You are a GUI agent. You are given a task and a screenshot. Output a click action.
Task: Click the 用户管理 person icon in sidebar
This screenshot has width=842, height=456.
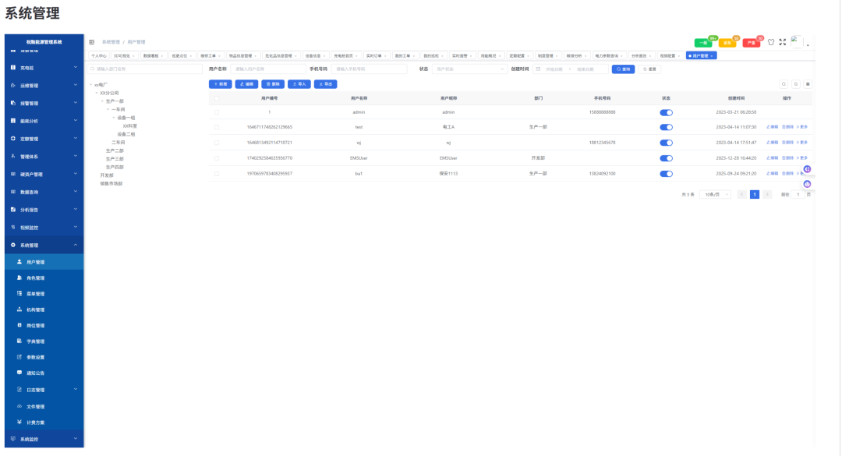click(x=19, y=262)
